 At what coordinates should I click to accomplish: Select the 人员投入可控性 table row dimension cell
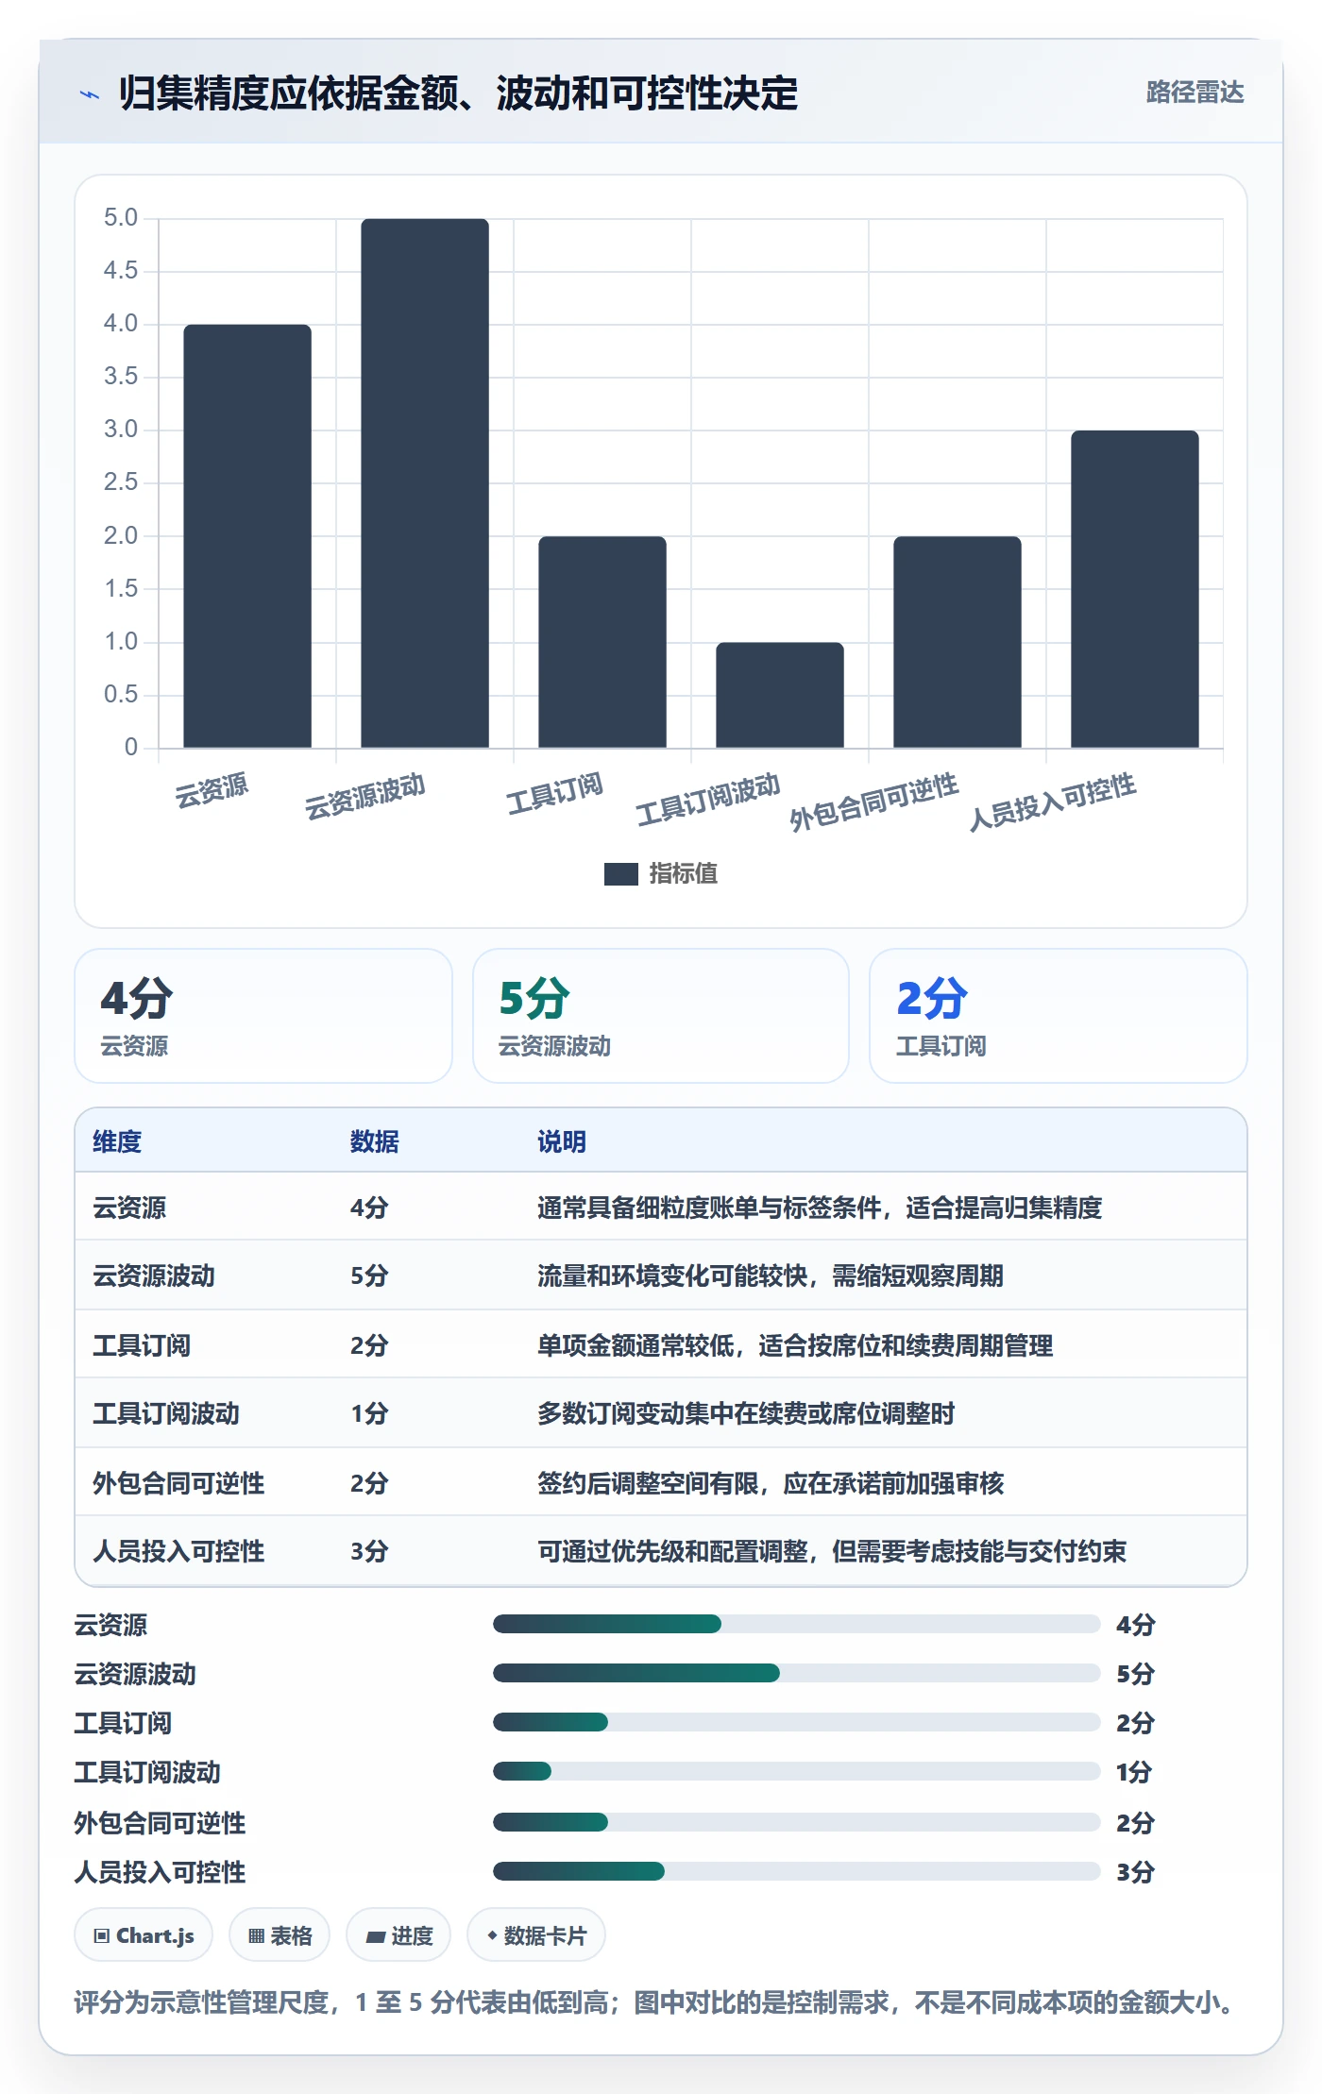pyautogui.click(x=178, y=1551)
